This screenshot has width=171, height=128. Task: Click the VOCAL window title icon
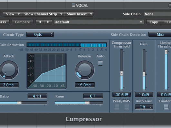coord(74,5)
